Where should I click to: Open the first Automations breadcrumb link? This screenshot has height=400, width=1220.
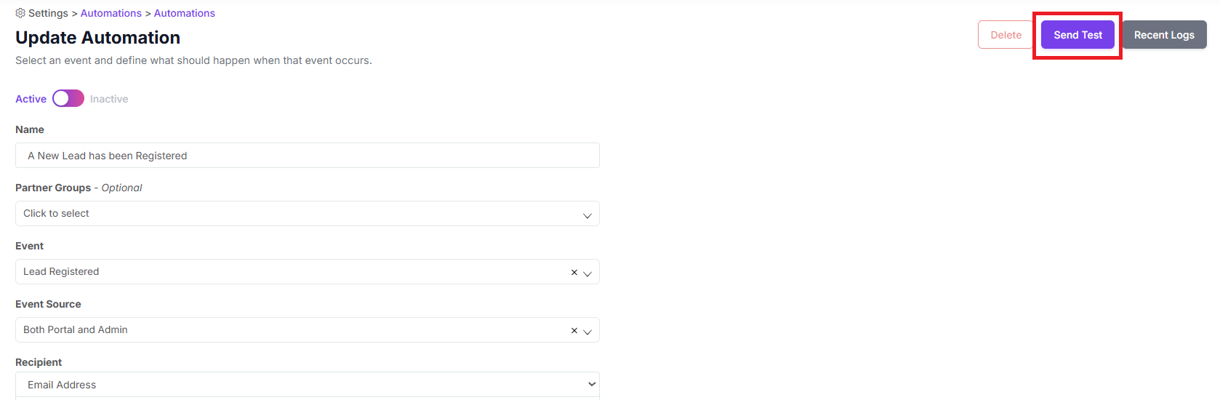click(x=111, y=13)
